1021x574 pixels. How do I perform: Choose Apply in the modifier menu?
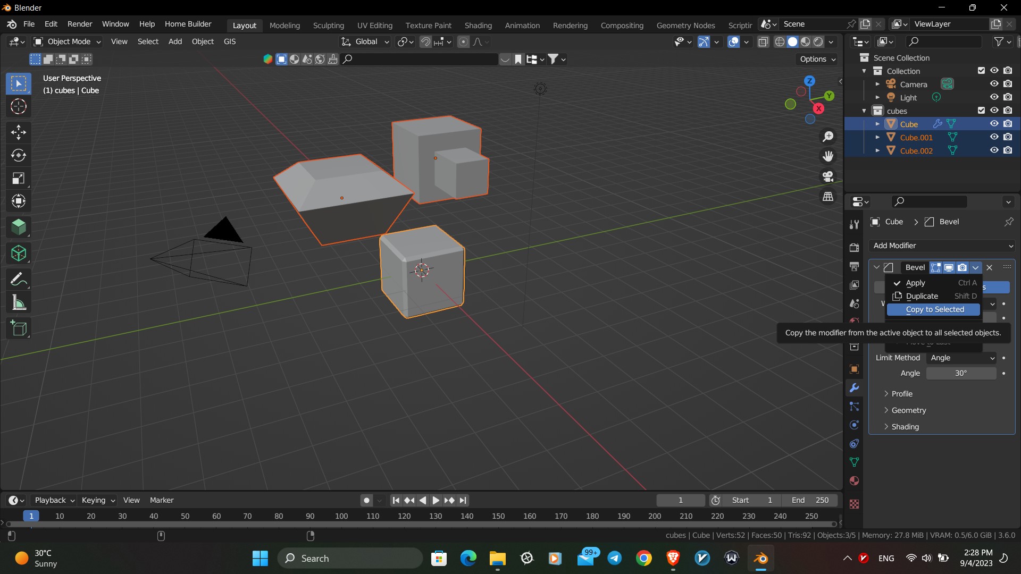[x=934, y=283]
